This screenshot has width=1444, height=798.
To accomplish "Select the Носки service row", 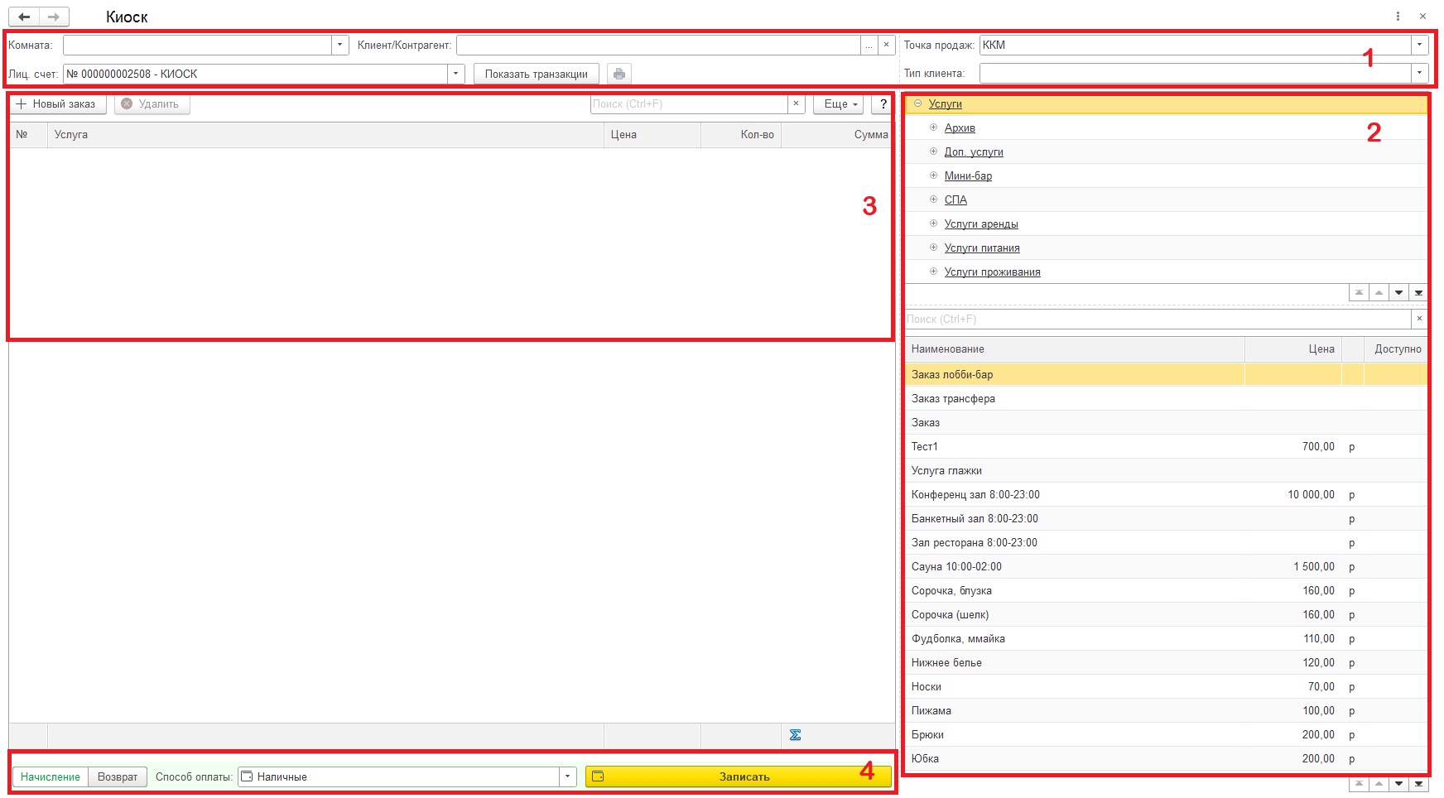I will pos(1167,686).
